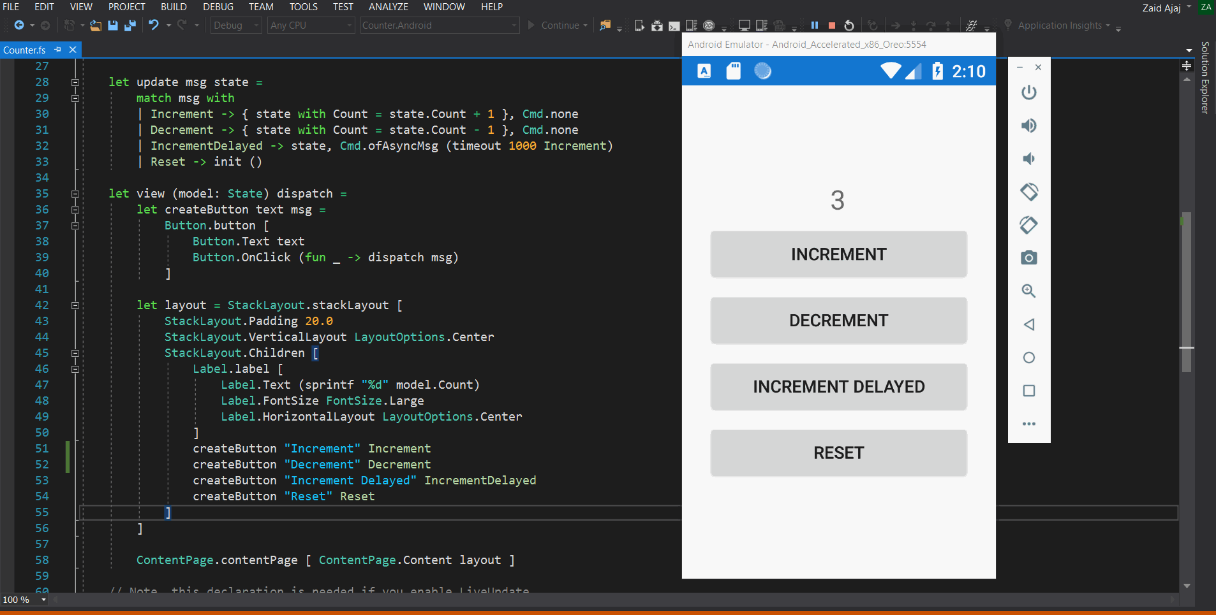Image resolution: width=1216 pixels, height=615 pixels.
Task: Click the Open File toolbar icon
Action: pos(96,25)
